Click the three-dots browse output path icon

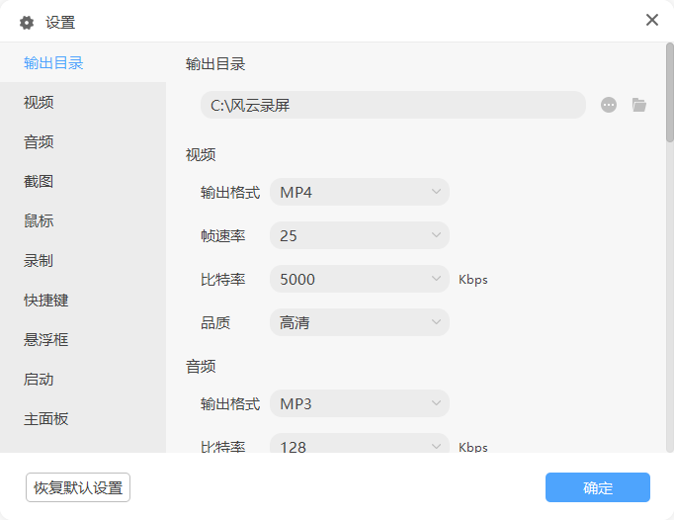point(609,105)
